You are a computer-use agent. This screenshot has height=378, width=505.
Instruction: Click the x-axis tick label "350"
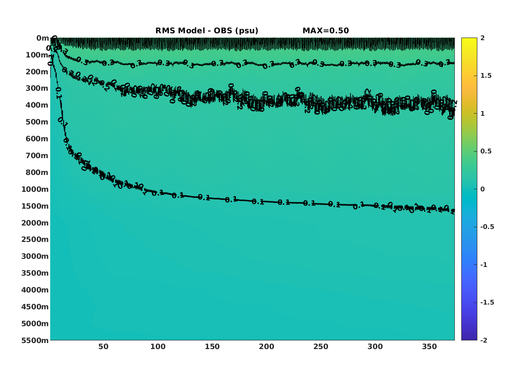(x=430, y=347)
